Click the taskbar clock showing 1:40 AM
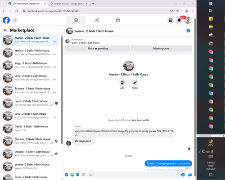 pyautogui.click(x=211, y=166)
